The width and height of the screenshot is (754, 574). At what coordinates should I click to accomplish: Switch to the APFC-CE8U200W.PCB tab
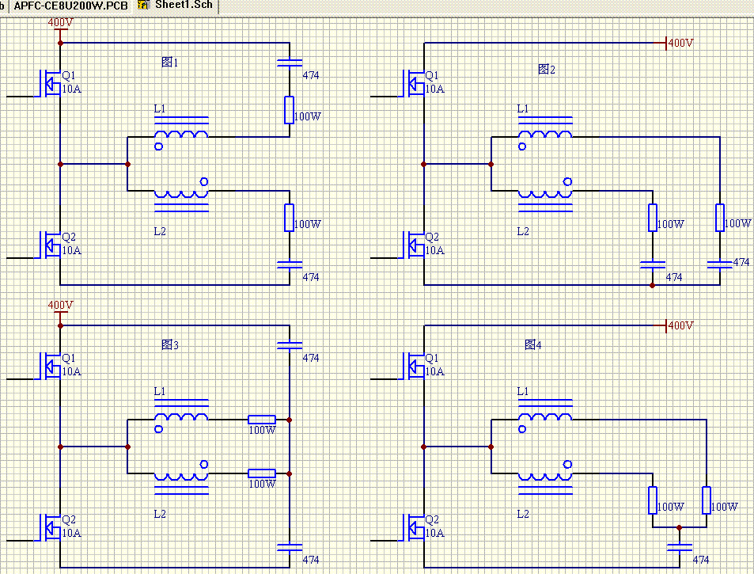pyautogui.click(x=70, y=6)
